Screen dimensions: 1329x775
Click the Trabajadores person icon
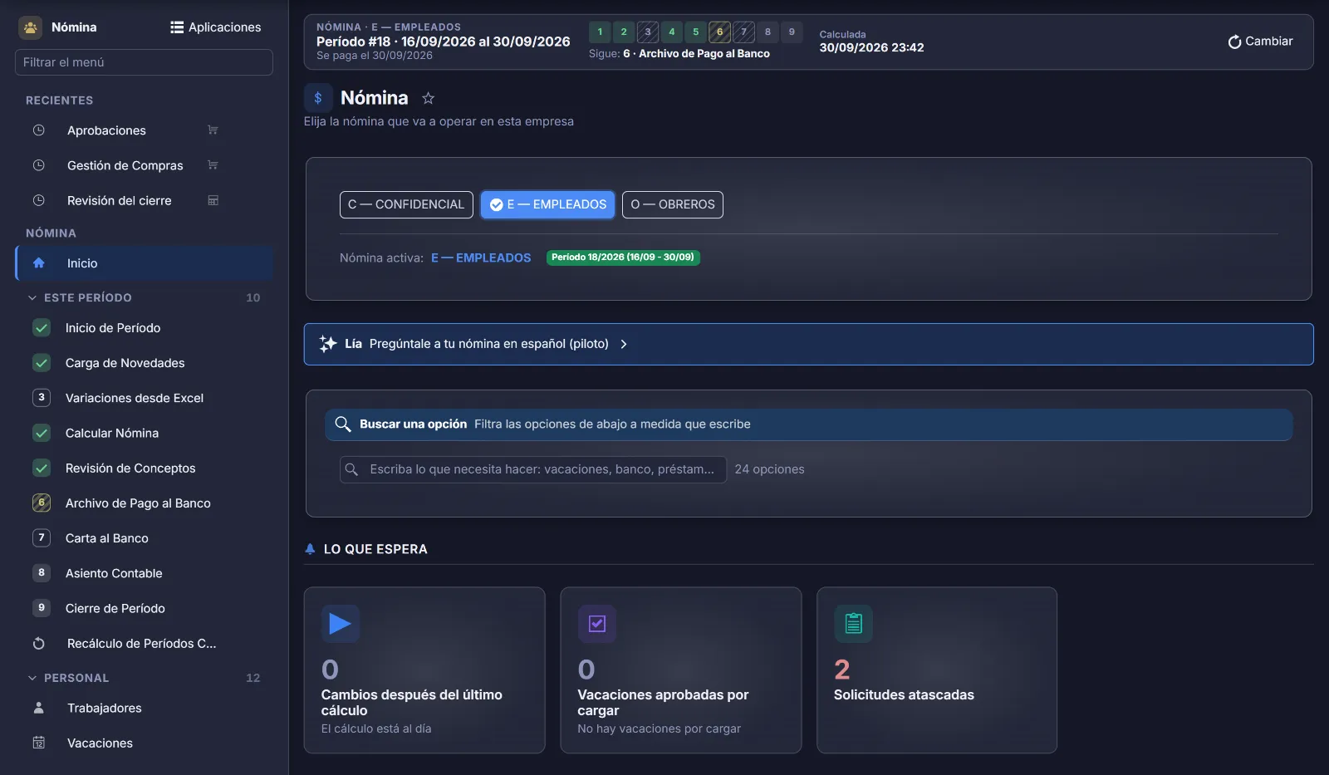[38, 708]
